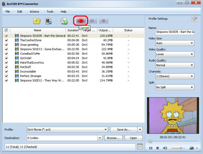Sort list by the Duration column header
Image resolution: width=203 pixels, height=154 pixels.
[x=73, y=30]
